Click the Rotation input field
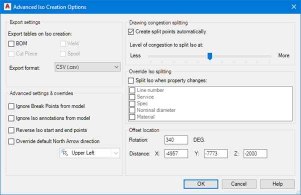 pyautogui.click(x=176, y=140)
